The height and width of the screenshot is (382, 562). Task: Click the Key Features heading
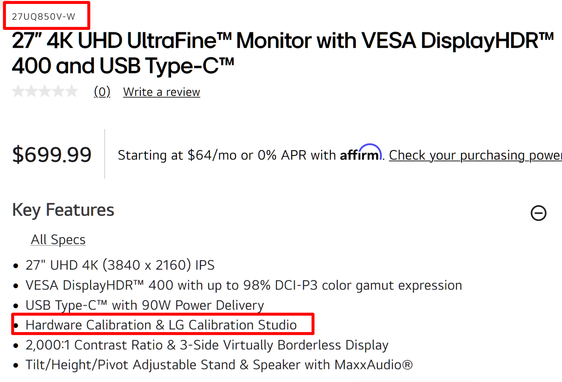coord(63,210)
